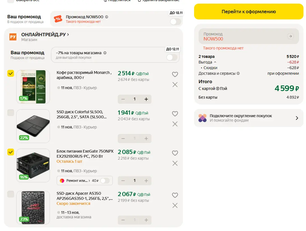This screenshot has width=306, height=231.
Task: Add Monarch coffee to favorites heart
Action: pyautogui.click(x=175, y=74)
